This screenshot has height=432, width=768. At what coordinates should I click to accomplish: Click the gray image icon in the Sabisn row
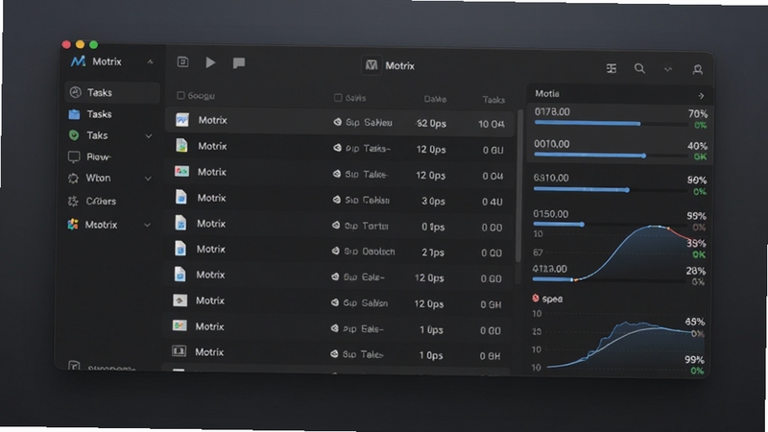pyautogui.click(x=180, y=300)
